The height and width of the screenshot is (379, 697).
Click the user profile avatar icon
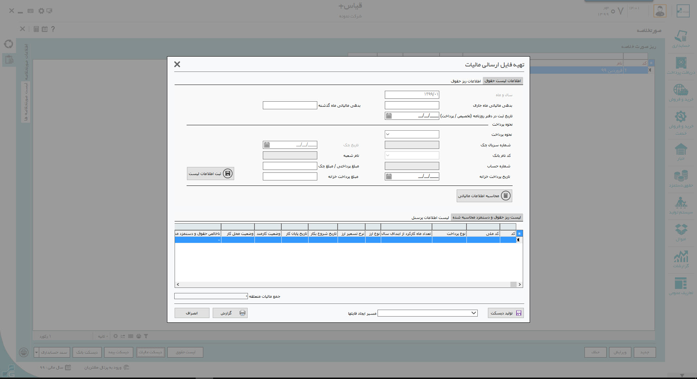coord(660,11)
